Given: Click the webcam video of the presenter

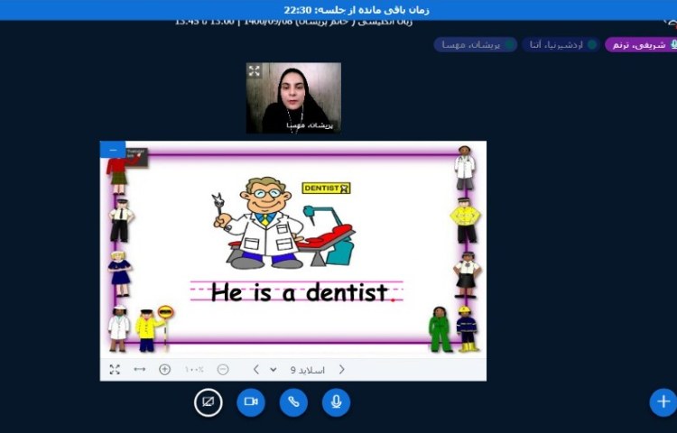Looking at the screenshot, I should click(x=293, y=97).
